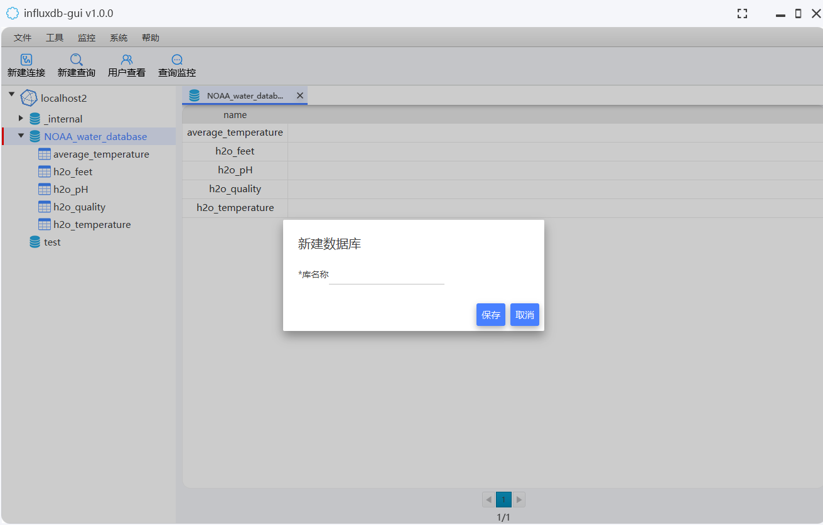
Task: Click the influxdb-gui app logo
Action: tap(13, 13)
